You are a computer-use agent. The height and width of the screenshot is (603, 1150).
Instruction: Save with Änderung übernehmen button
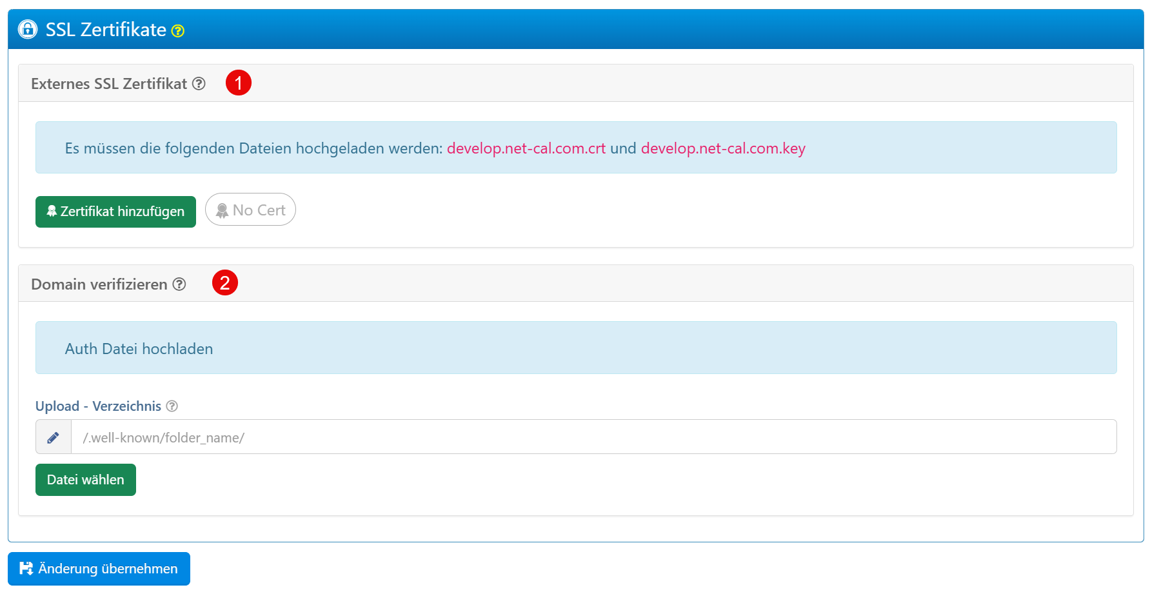tap(99, 569)
